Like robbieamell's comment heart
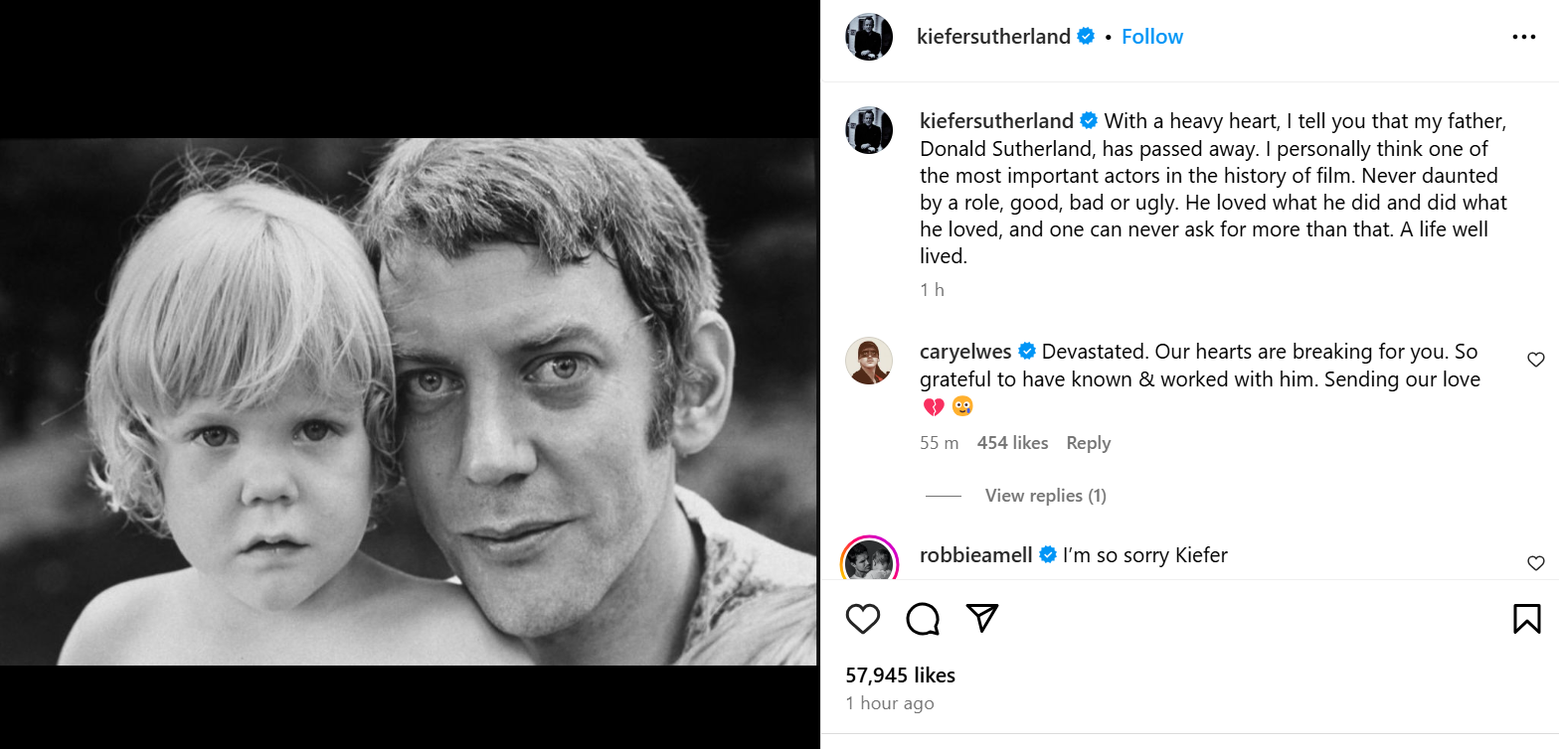 pyautogui.click(x=1535, y=563)
